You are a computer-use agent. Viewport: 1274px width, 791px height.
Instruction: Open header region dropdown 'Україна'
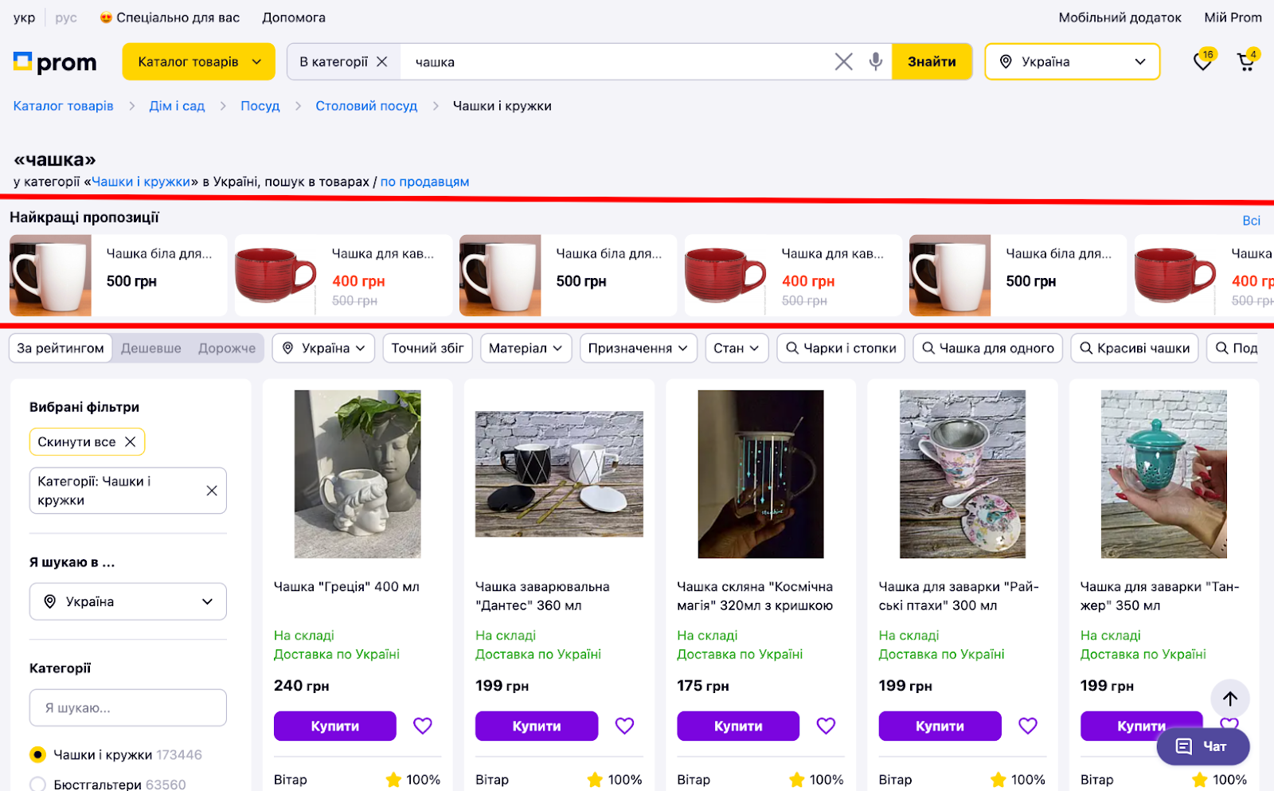[x=1072, y=61]
